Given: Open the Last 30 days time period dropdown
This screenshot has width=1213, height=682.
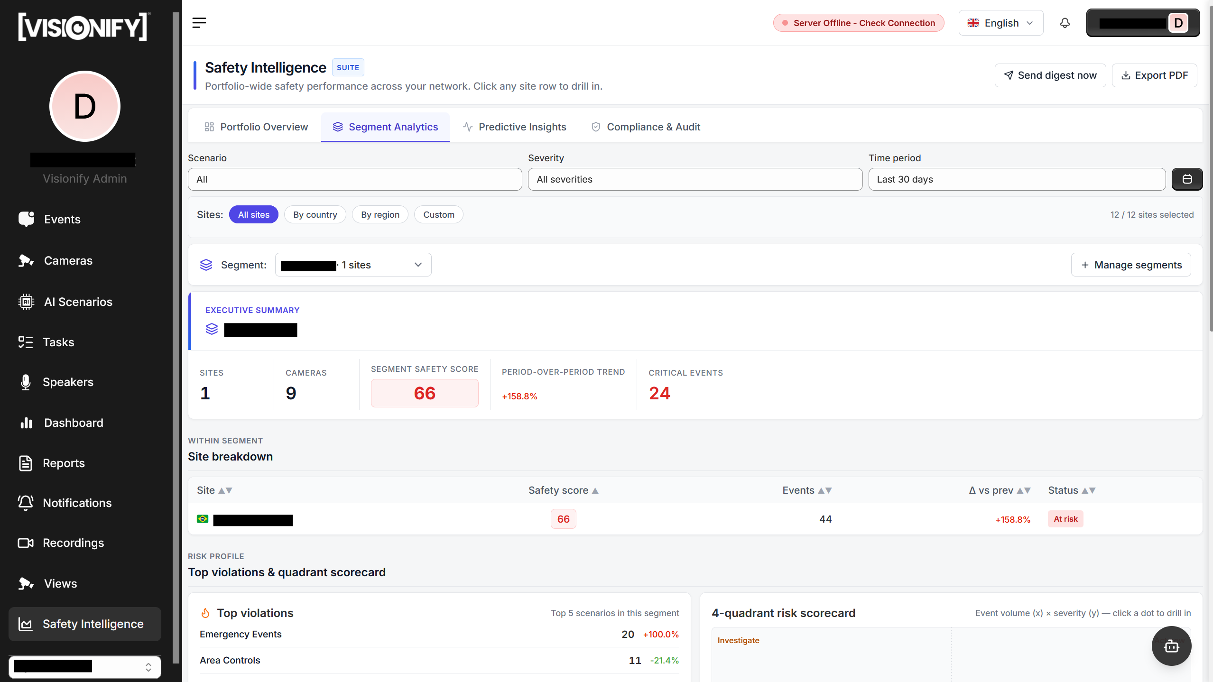Looking at the screenshot, I should click(1017, 179).
